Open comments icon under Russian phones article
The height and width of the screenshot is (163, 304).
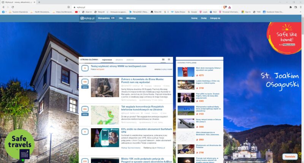point(122,122)
